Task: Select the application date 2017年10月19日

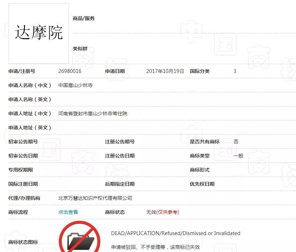Action: tap(165, 71)
